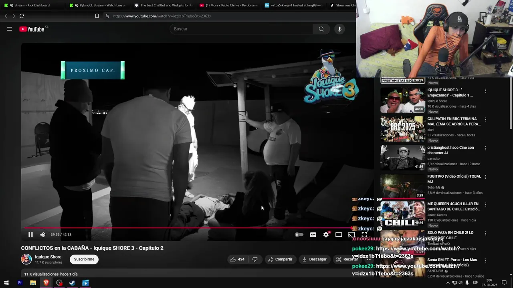Image resolution: width=513 pixels, height=288 pixels.
Task: Open IQUIQUE SHORE 3 Capitulo 1 thumbnail
Action: pyautogui.click(x=402, y=100)
